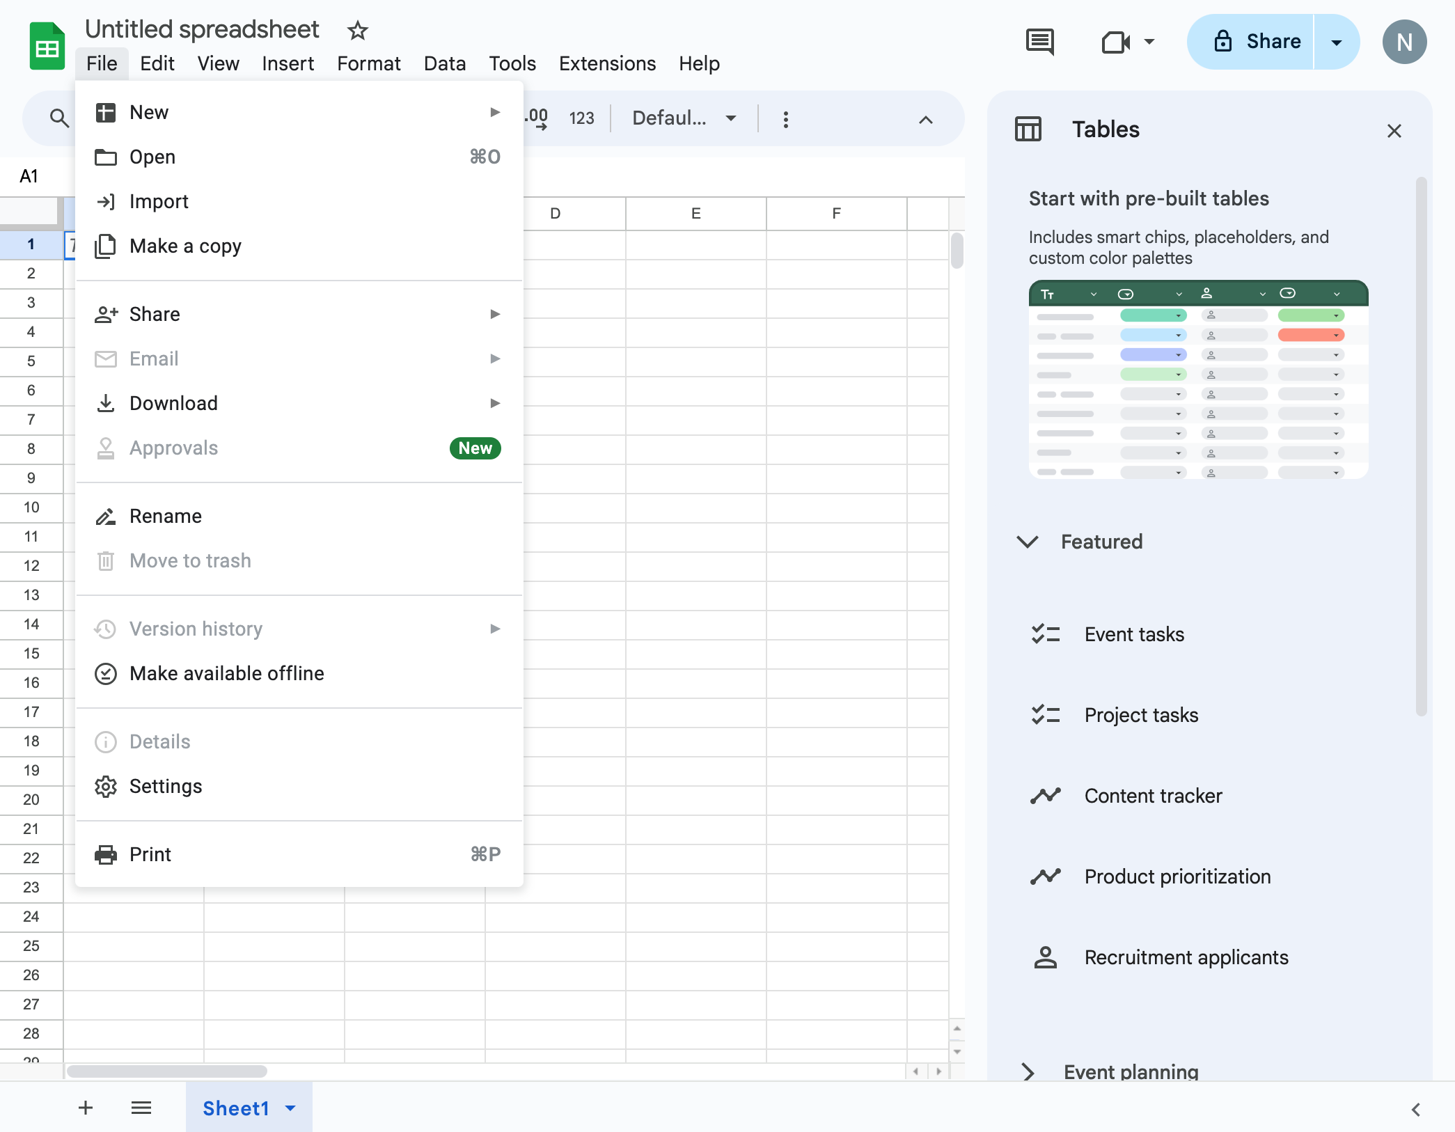Open the Meet call options dropdown arrow
Viewport: 1455px width, 1132px height.
pos(1149,42)
